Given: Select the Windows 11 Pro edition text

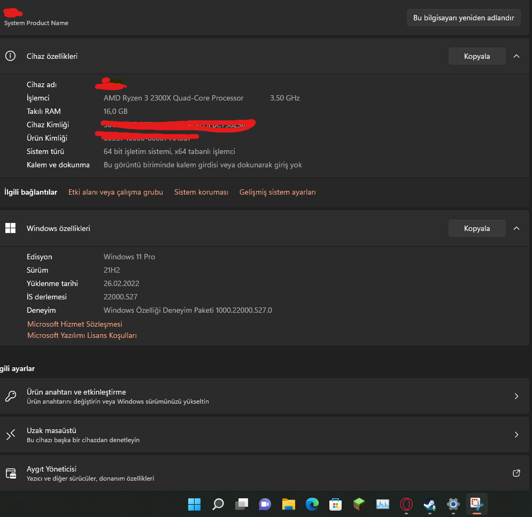Looking at the screenshot, I should (x=129, y=257).
